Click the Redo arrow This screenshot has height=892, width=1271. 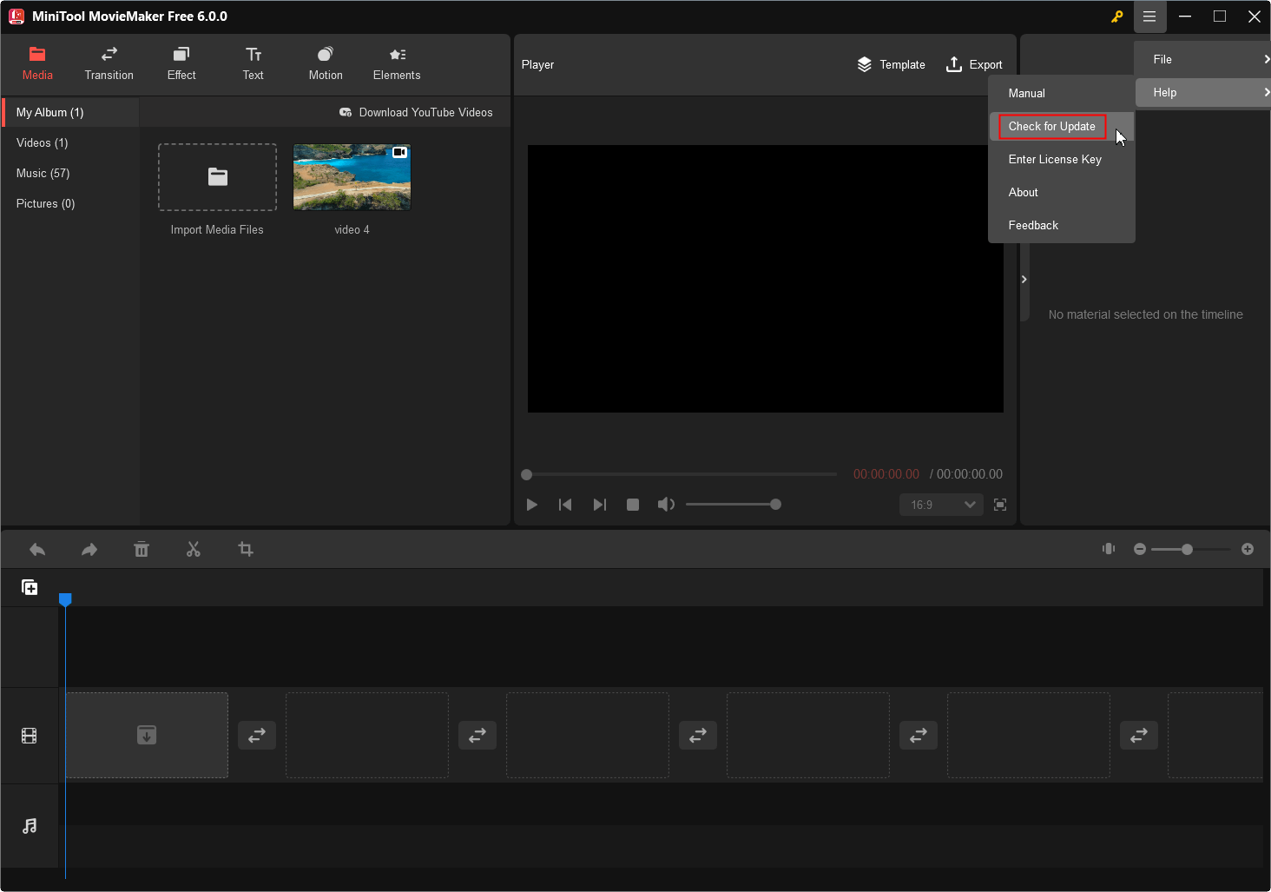pos(89,549)
